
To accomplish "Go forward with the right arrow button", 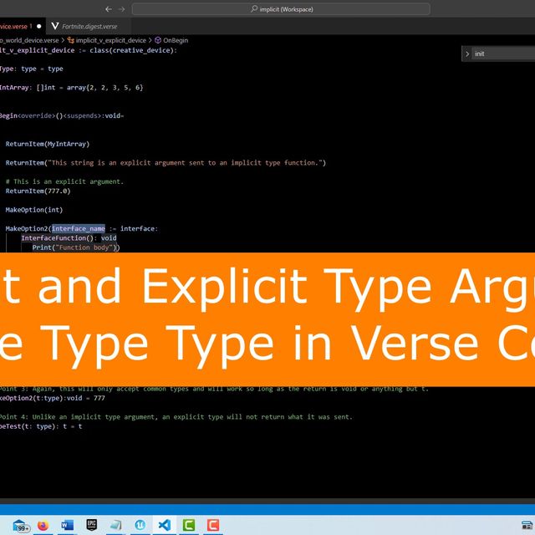I will click(x=121, y=9).
